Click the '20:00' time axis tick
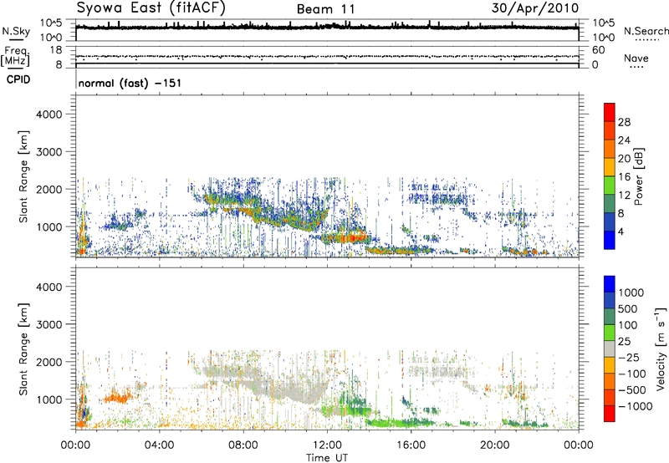This screenshot has width=669, height=463. [x=495, y=445]
